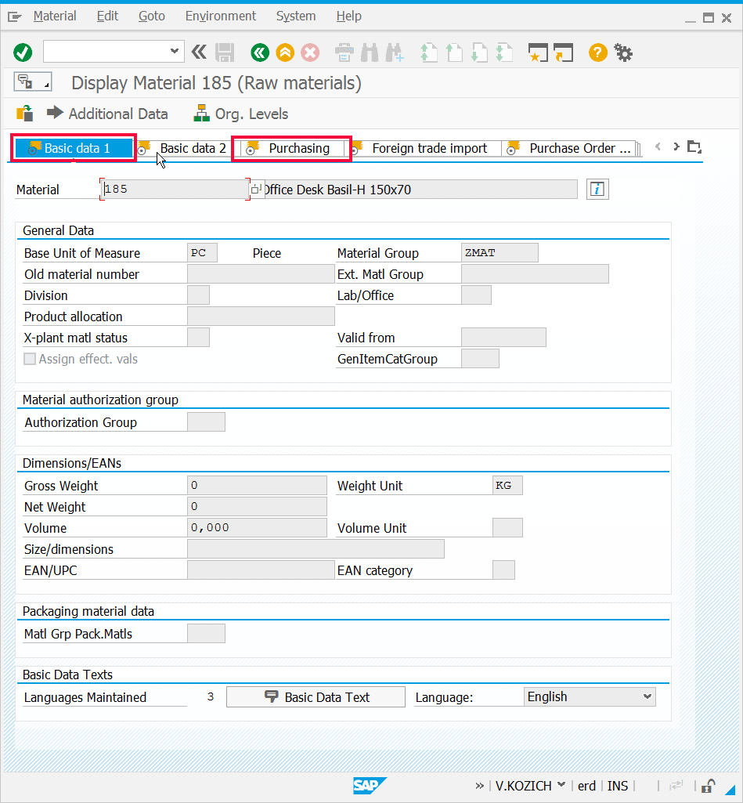Click the Additional Data button
This screenshot has width=743, height=803.
pyautogui.click(x=107, y=114)
